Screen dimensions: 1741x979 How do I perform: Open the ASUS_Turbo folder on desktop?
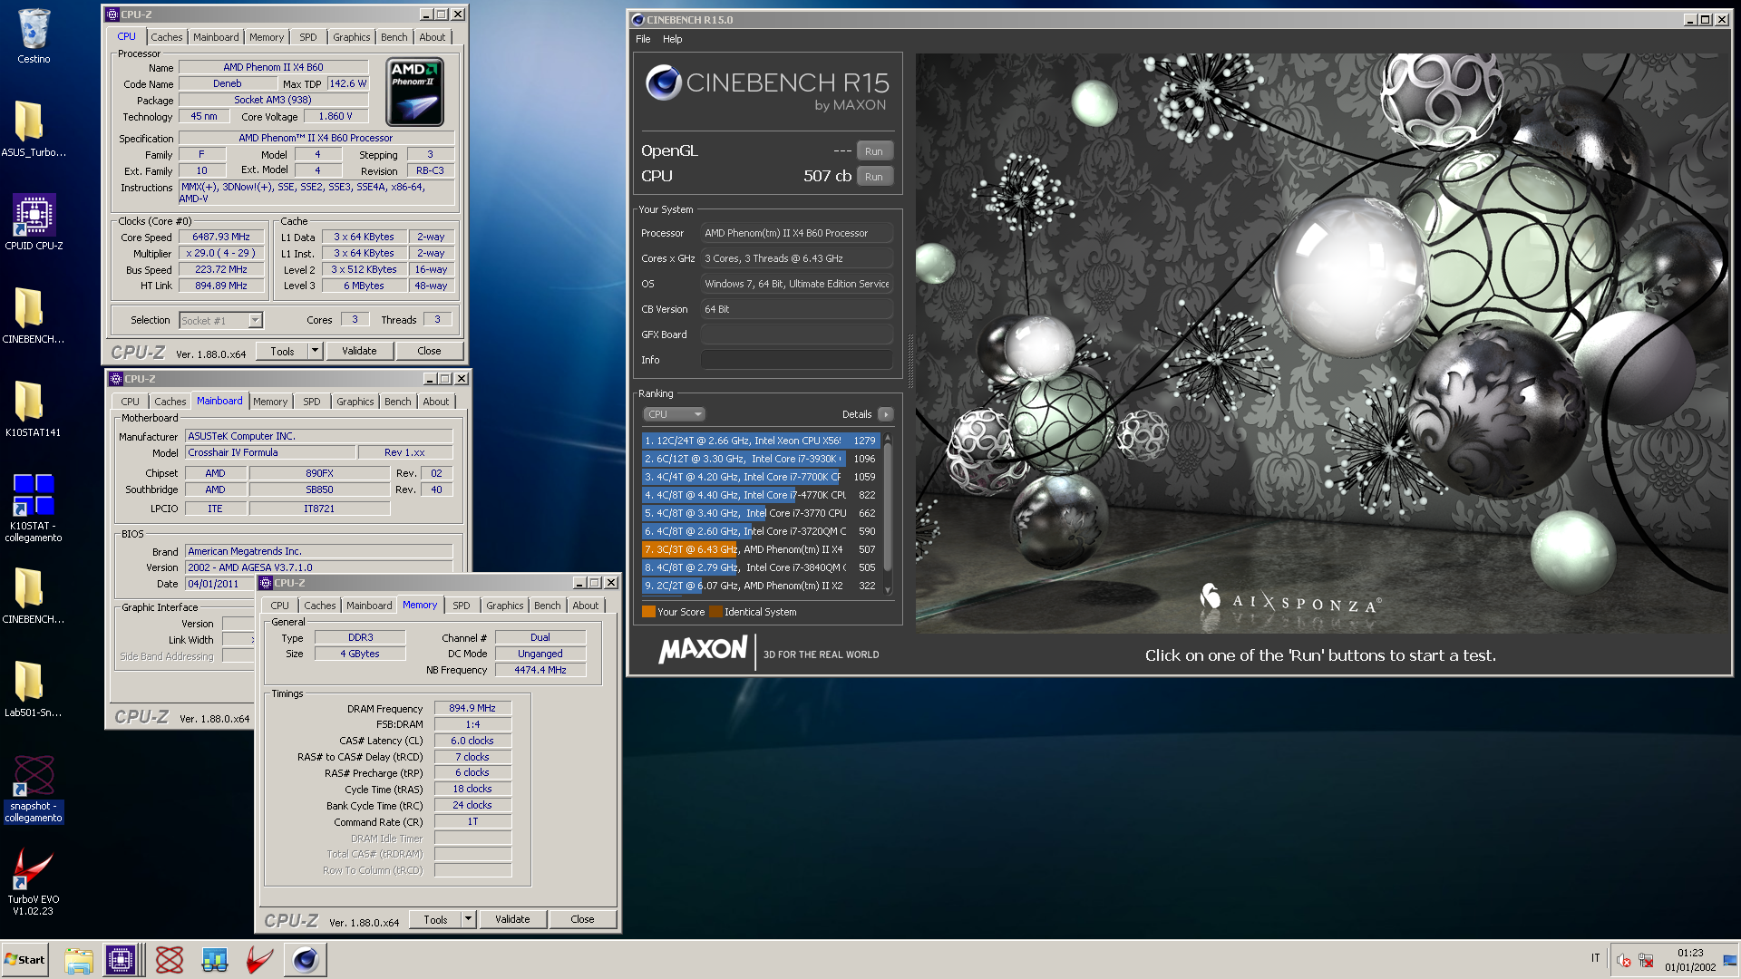click(34, 129)
